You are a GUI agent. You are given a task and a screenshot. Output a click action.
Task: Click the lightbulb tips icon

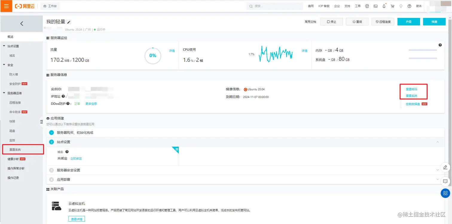point(401,6)
